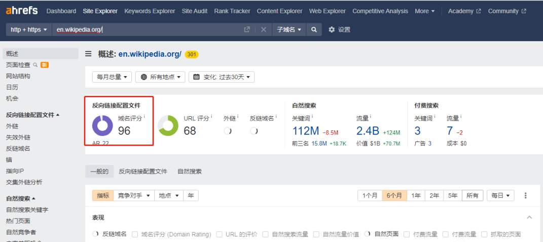Select the 所有 time range
The height and width of the screenshot is (242, 543).
click(473, 195)
